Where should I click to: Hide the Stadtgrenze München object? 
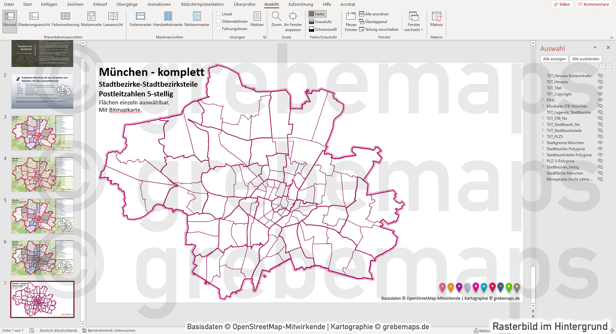click(x=600, y=143)
